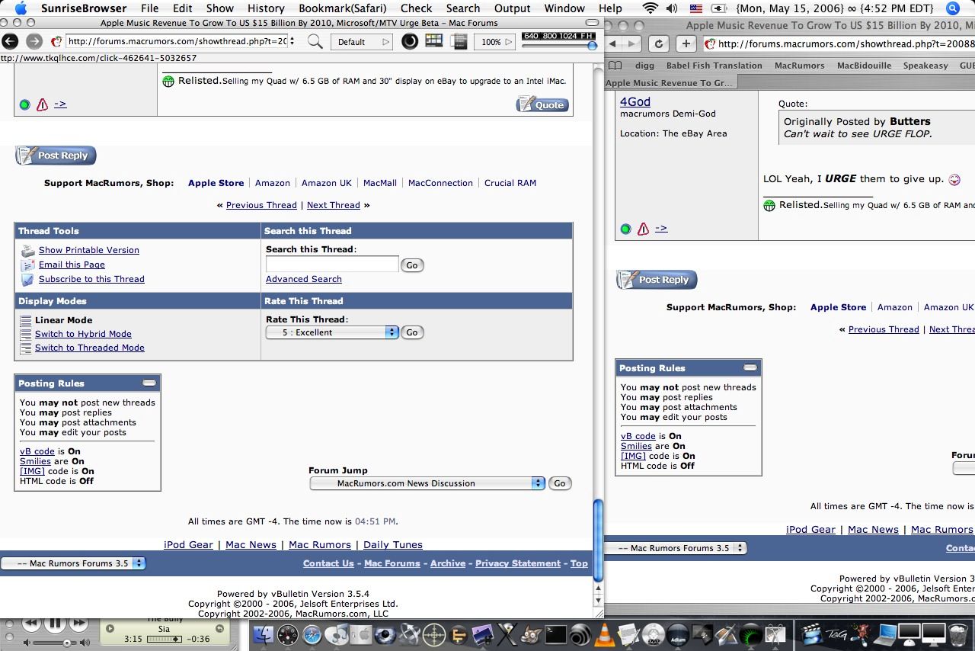Click the Search this Thread text field
The image size is (975, 651).
coord(332,264)
